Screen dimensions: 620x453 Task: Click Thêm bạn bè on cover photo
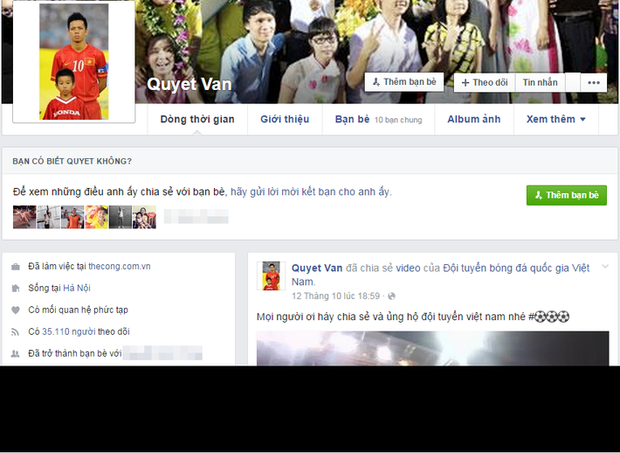pos(404,82)
